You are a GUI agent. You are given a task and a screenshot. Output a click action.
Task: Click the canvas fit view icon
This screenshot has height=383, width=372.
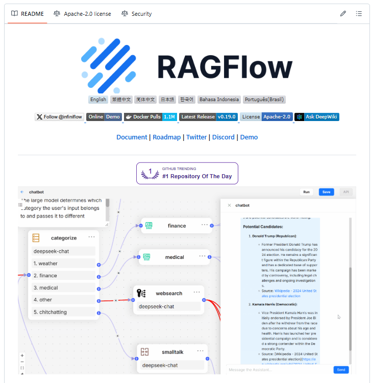pyautogui.click(x=22, y=368)
